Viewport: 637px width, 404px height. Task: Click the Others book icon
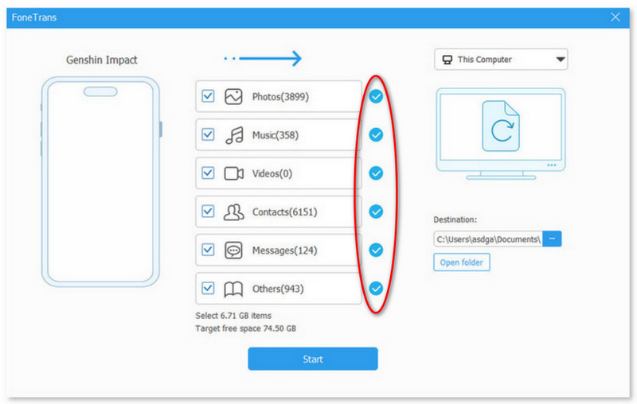[x=233, y=288]
